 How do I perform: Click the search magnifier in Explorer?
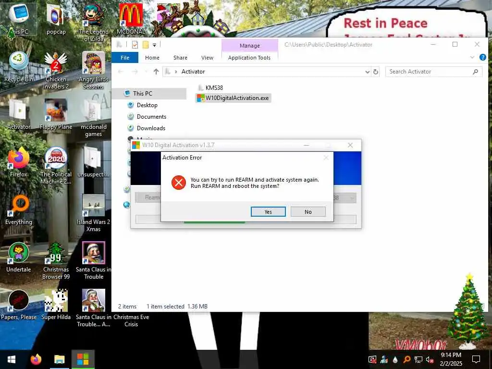[475, 72]
